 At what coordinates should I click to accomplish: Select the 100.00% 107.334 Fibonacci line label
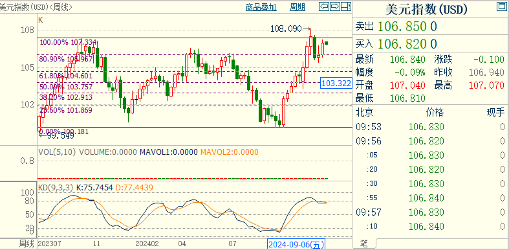point(68,42)
